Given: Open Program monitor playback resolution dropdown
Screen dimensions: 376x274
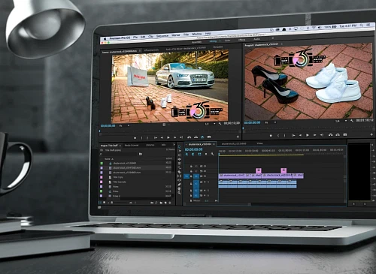Looking at the screenshot, I should (341, 121).
